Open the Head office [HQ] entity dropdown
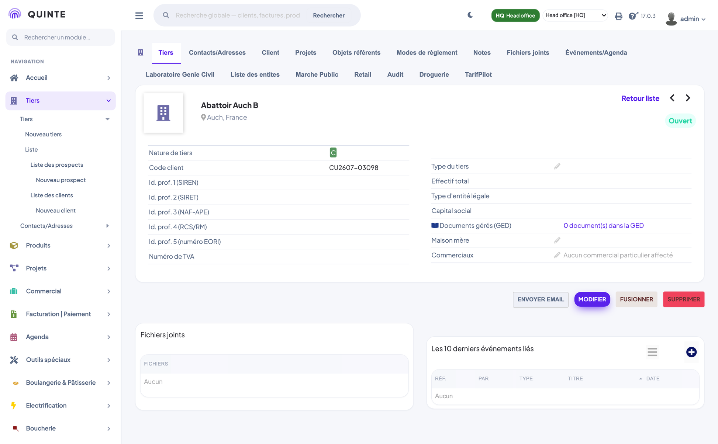Image resolution: width=718 pixels, height=444 pixels. [575, 15]
